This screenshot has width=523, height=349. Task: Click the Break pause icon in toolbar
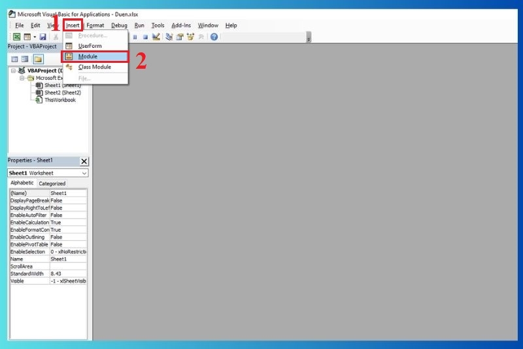(x=135, y=37)
